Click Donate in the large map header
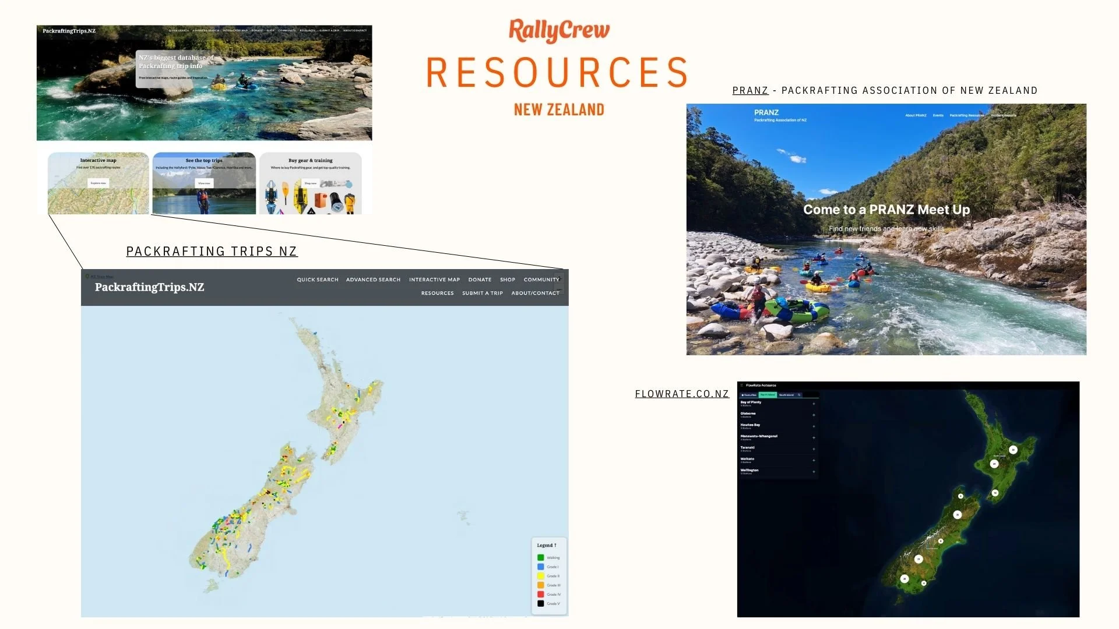This screenshot has height=629, width=1119. click(x=480, y=280)
